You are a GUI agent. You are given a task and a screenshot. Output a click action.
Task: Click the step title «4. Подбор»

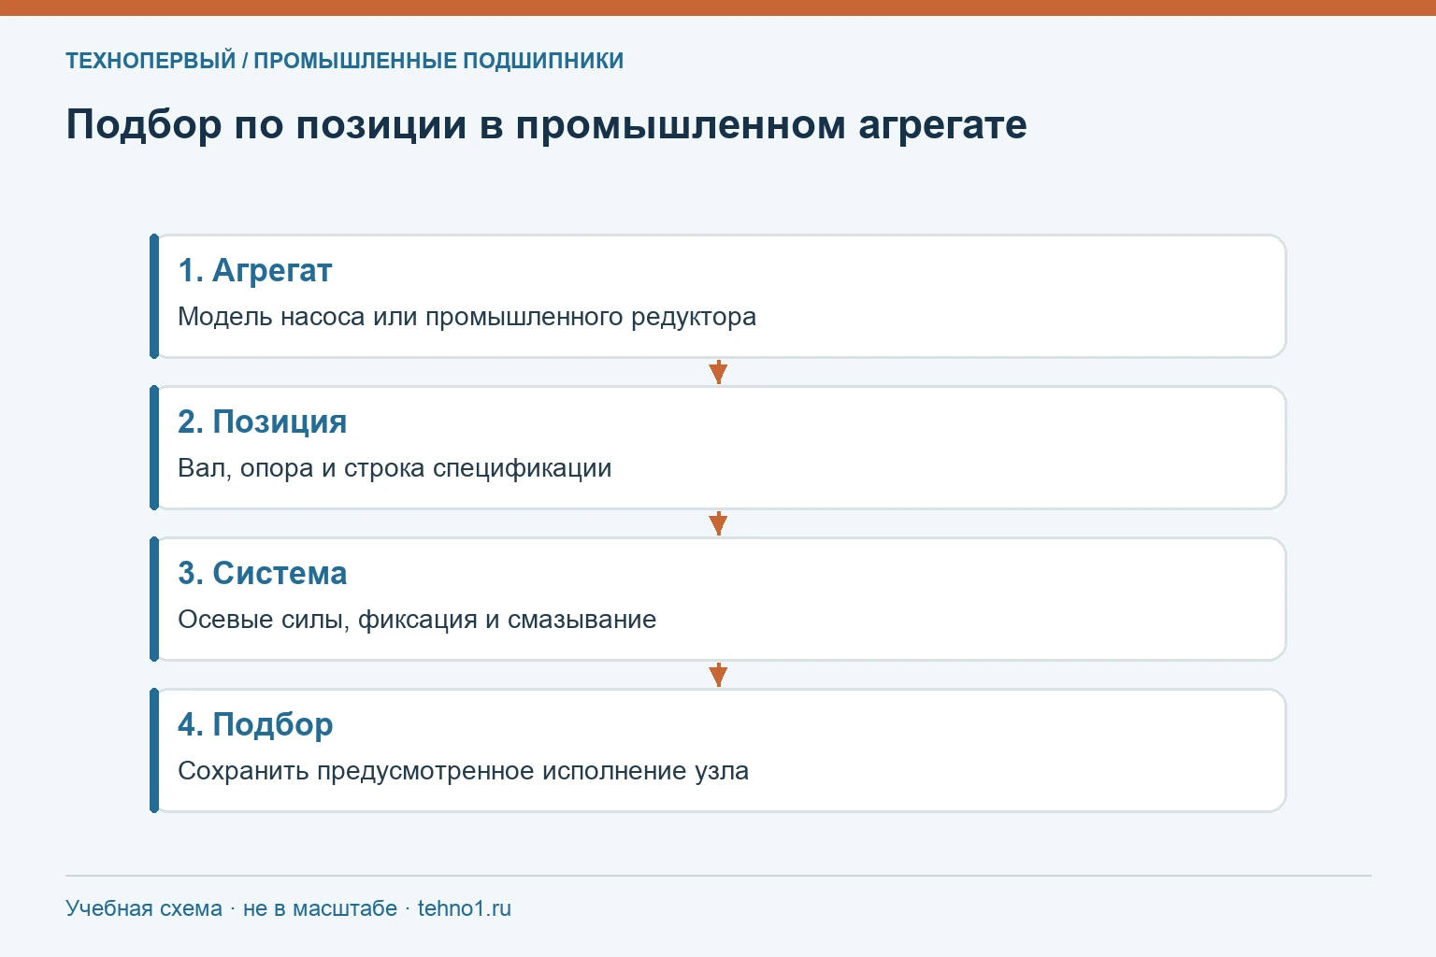tap(255, 724)
